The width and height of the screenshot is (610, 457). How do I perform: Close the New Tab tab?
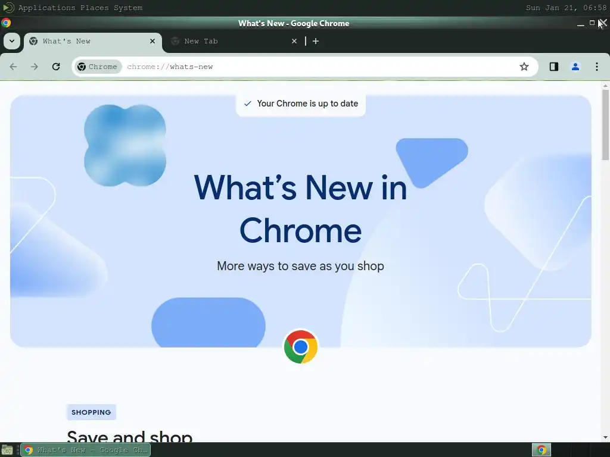click(294, 41)
